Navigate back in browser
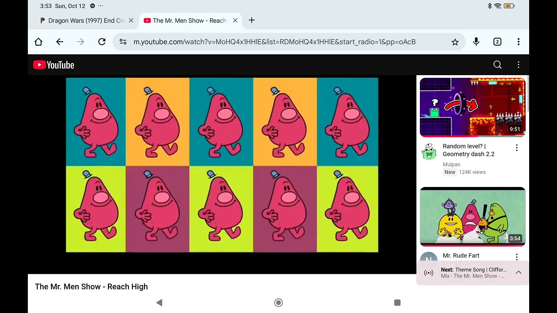The height and width of the screenshot is (313, 557). pyautogui.click(x=60, y=42)
